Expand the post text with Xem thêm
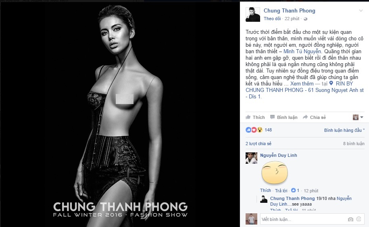369x227 pixels. click(x=302, y=84)
